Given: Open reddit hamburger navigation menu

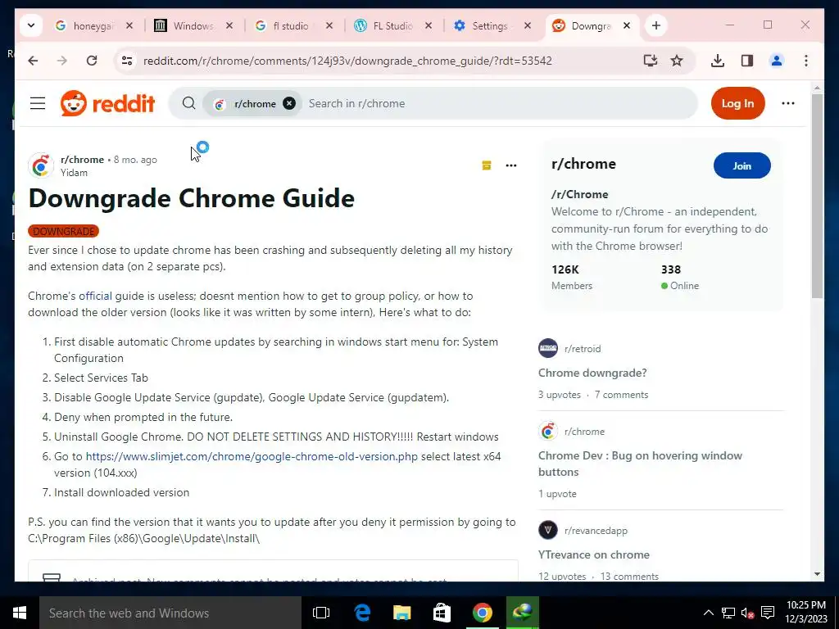Looking at the screenshot, I should 38,103.
